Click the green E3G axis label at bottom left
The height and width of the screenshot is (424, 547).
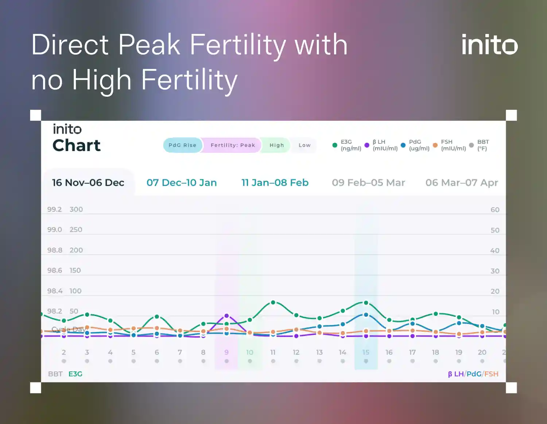point(75,374)
